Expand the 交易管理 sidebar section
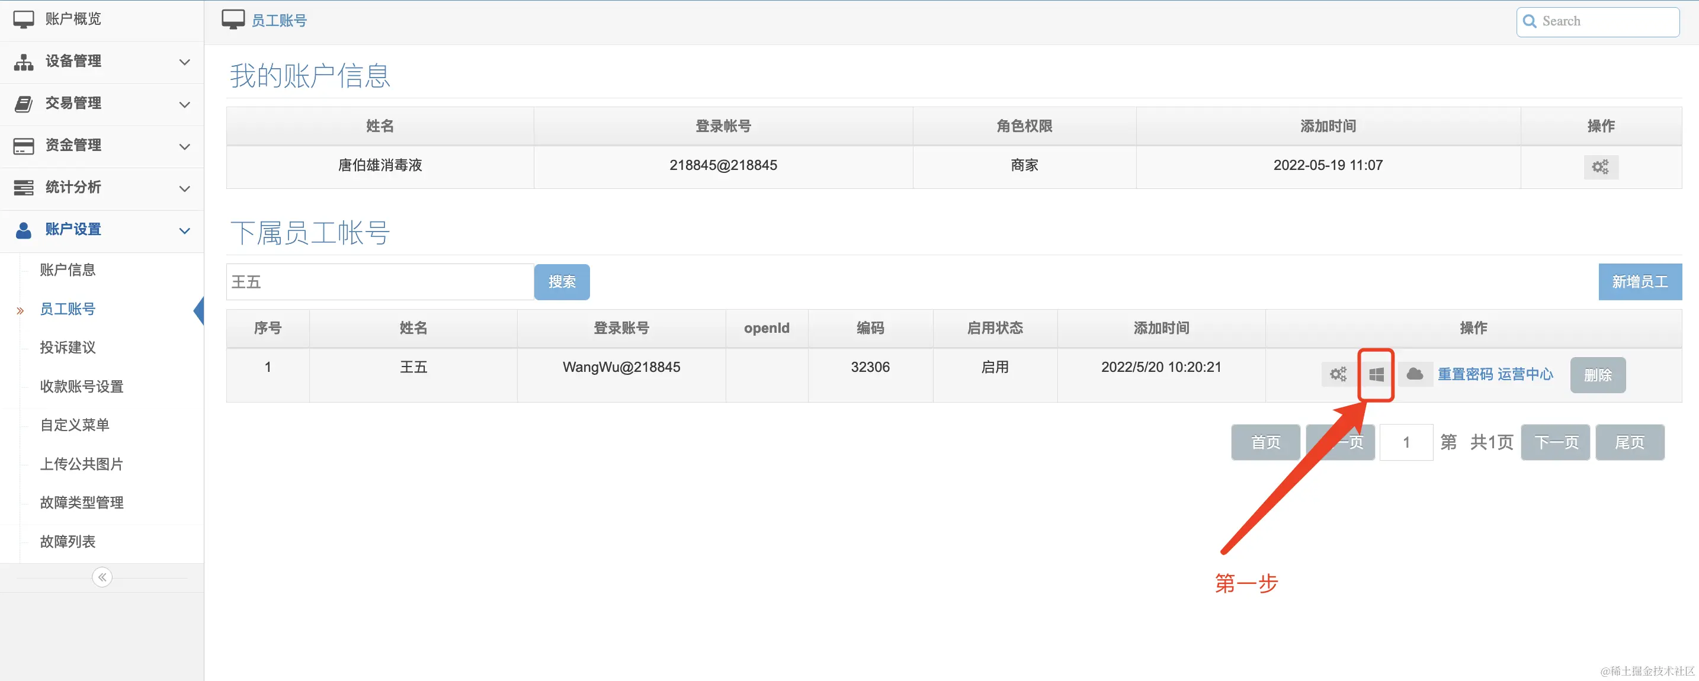 pyautogui.click(x=185, y=105)
